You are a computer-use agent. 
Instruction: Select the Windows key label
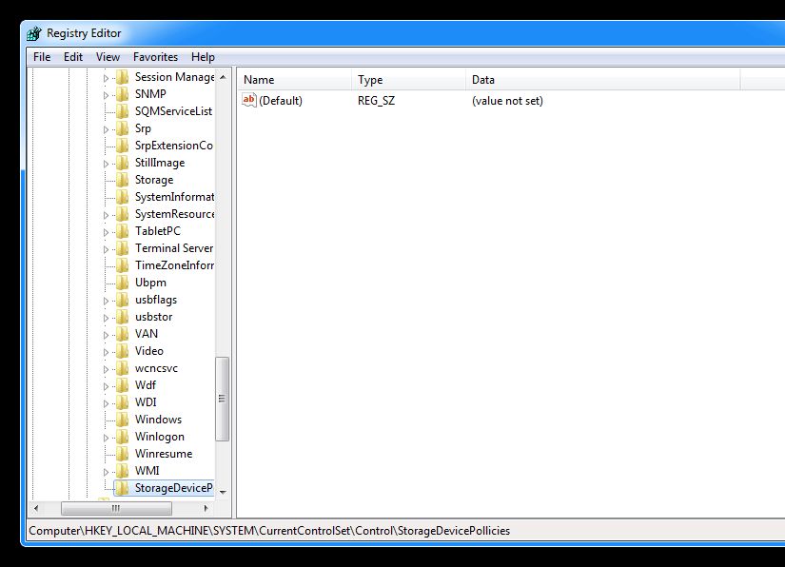coord(158,420)
